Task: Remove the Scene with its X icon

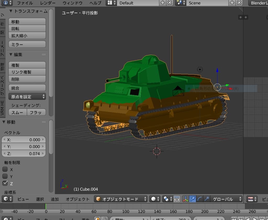Action: (239, 3)
